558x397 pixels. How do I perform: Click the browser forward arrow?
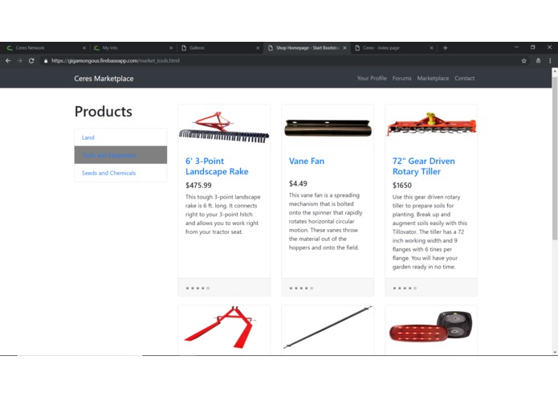tap(19, 61)
